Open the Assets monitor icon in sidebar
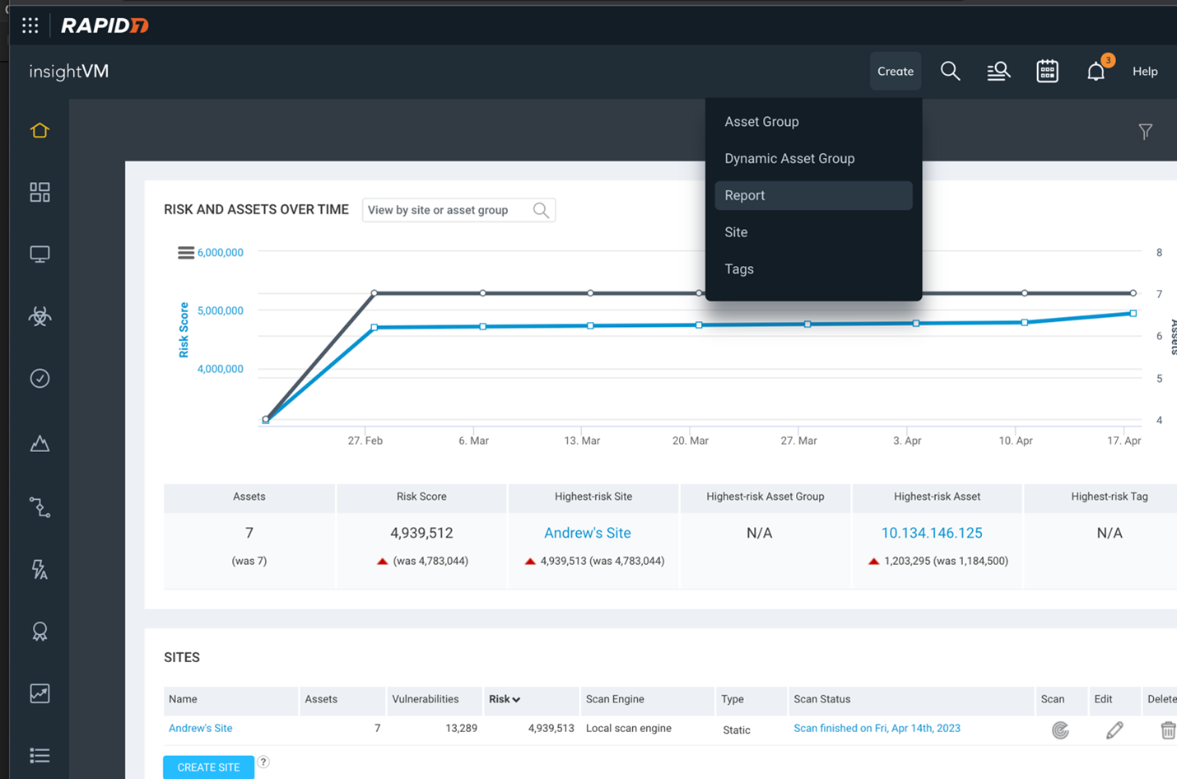Screen dimensions: 1177x779 pos(40,254)
